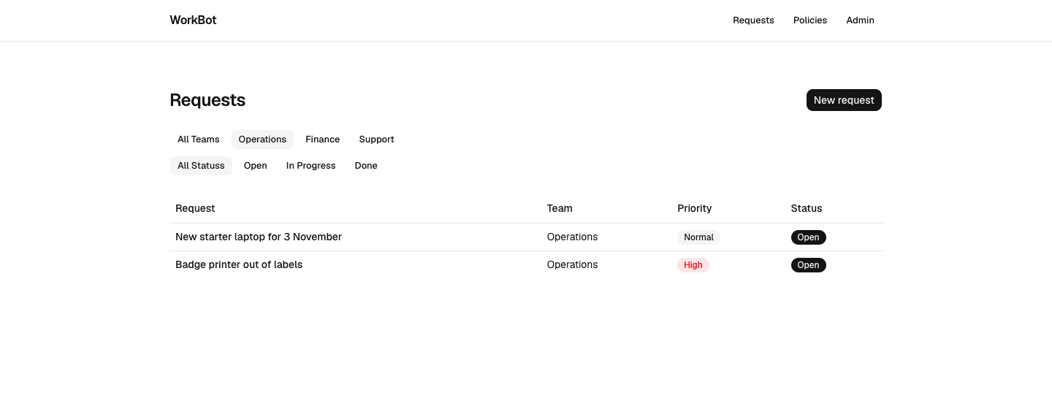Click the Priority column header
The image size is (1052, 409).
pyautogui.click(x=694, y=208)
